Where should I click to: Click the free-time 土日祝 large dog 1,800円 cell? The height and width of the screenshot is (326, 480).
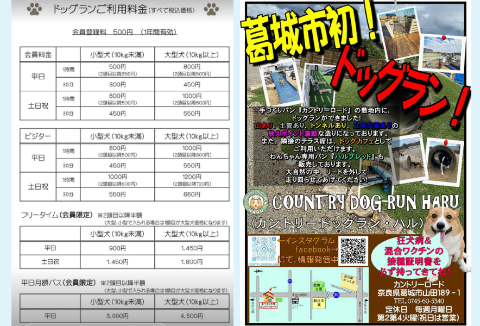point(192,262)
